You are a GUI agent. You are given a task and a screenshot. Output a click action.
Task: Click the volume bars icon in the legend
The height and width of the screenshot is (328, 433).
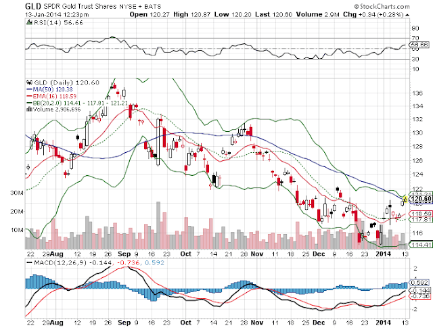pyautogui.click(x=29, y=109)
